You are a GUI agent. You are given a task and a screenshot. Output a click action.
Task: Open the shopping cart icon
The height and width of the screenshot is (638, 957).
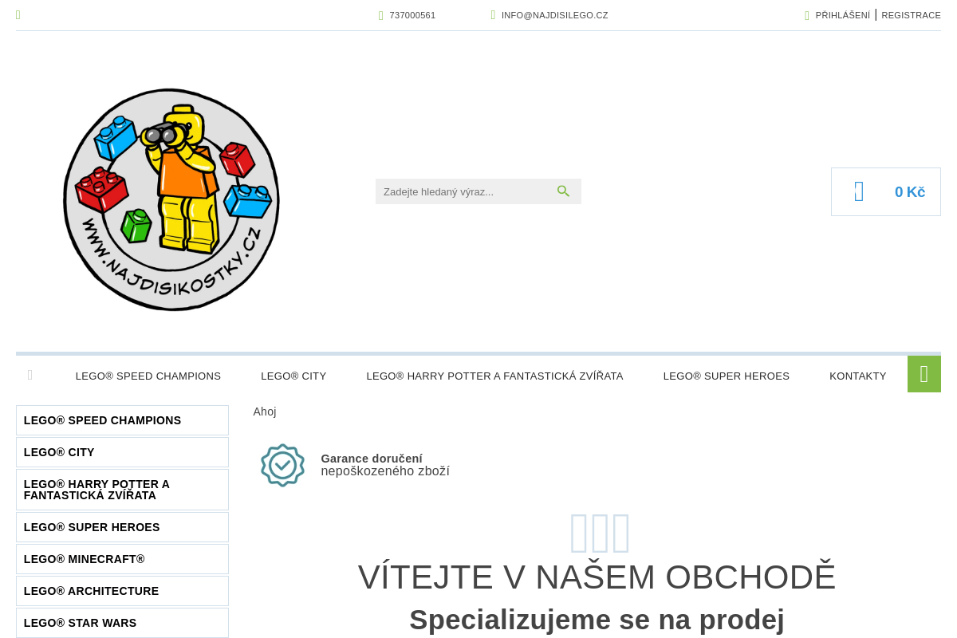[859, 191]
